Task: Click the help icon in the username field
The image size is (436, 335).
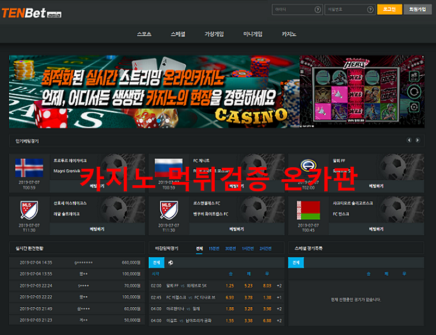Action: click(x=318, y=9)
